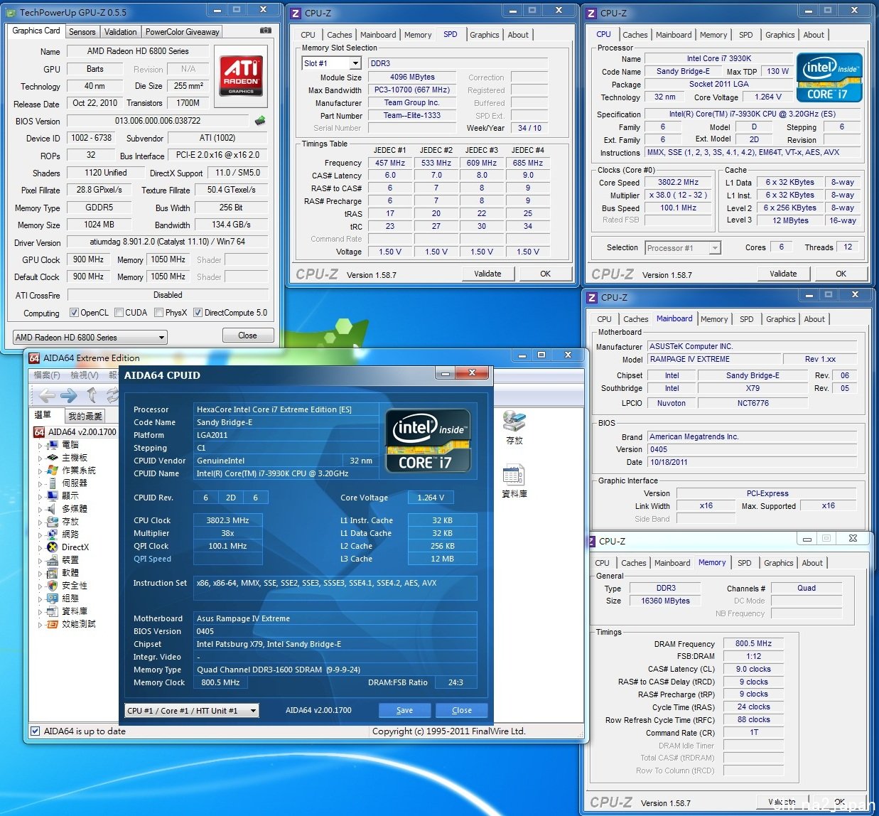Select 主機板 motherboard icon in AIDA64 tree

pos(52,458)
